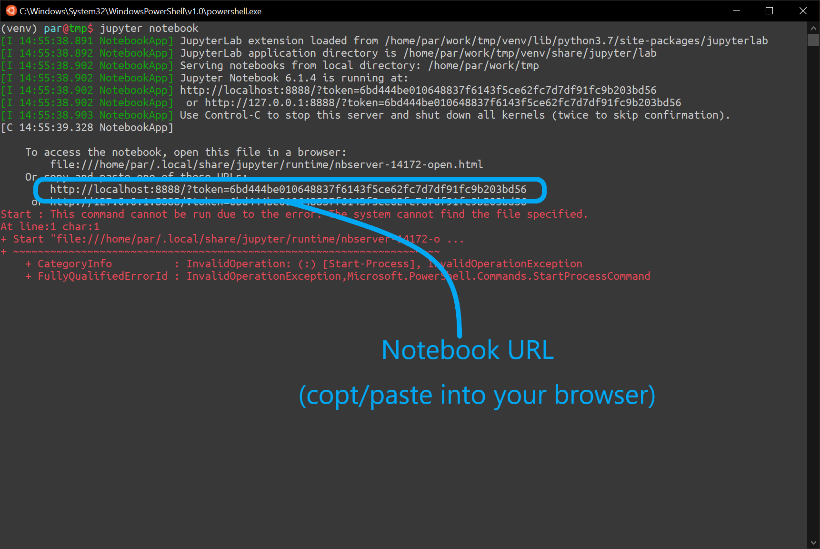
Task: Click the red 'Start : This command' error line
Action: point(294,214)
